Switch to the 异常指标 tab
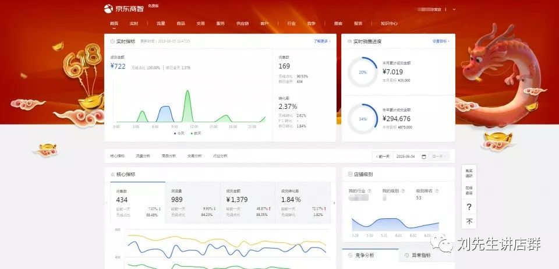This screenshot has height=269, width=559. tap(421, 256)
